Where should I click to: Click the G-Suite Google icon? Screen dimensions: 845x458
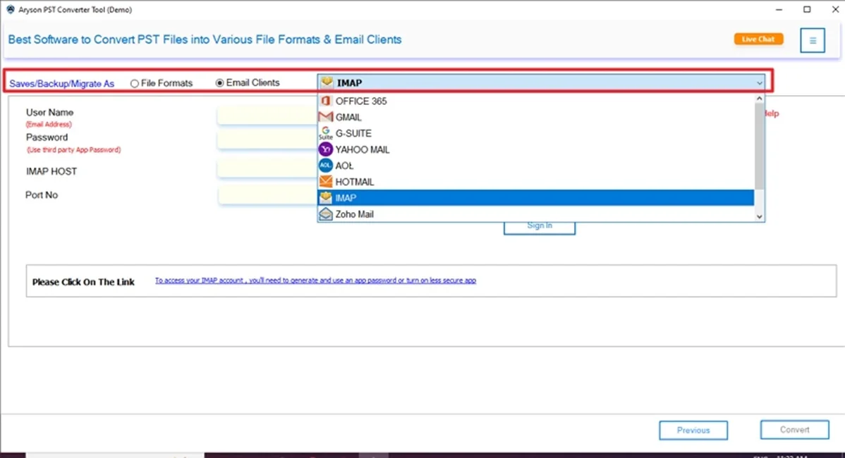325,133
